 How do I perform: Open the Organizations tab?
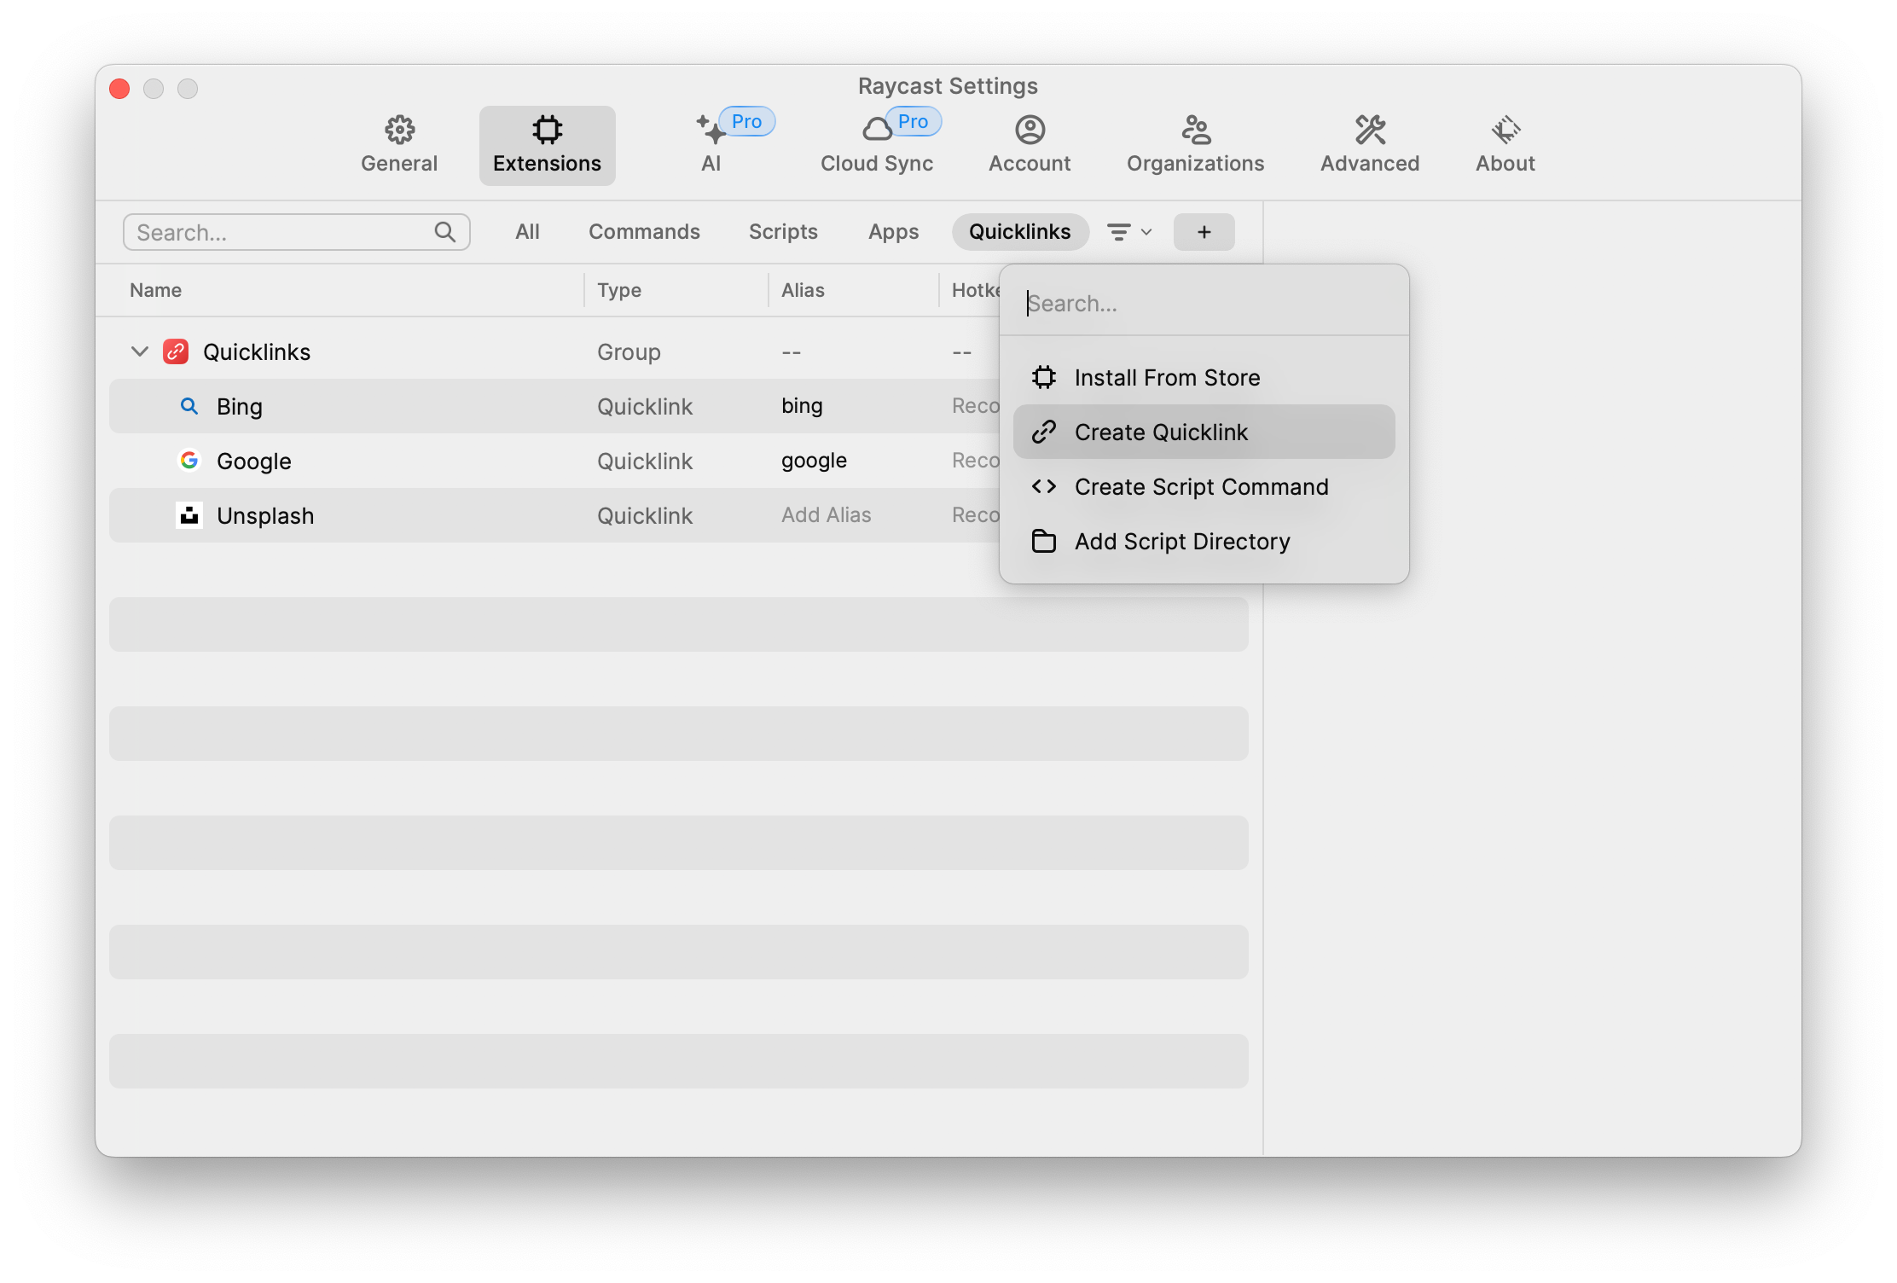tap(1195, 145)
